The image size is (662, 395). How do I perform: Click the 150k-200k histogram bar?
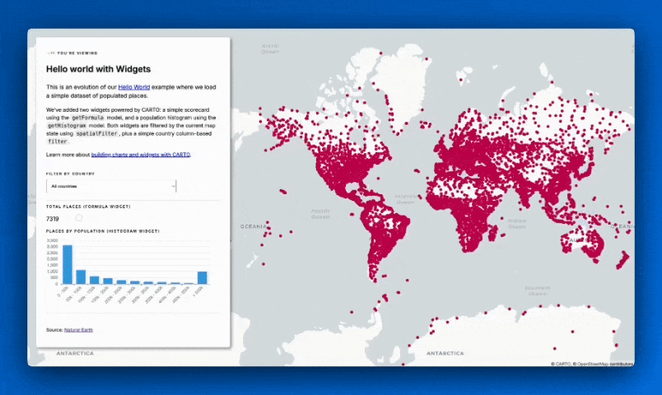point(108,281)
